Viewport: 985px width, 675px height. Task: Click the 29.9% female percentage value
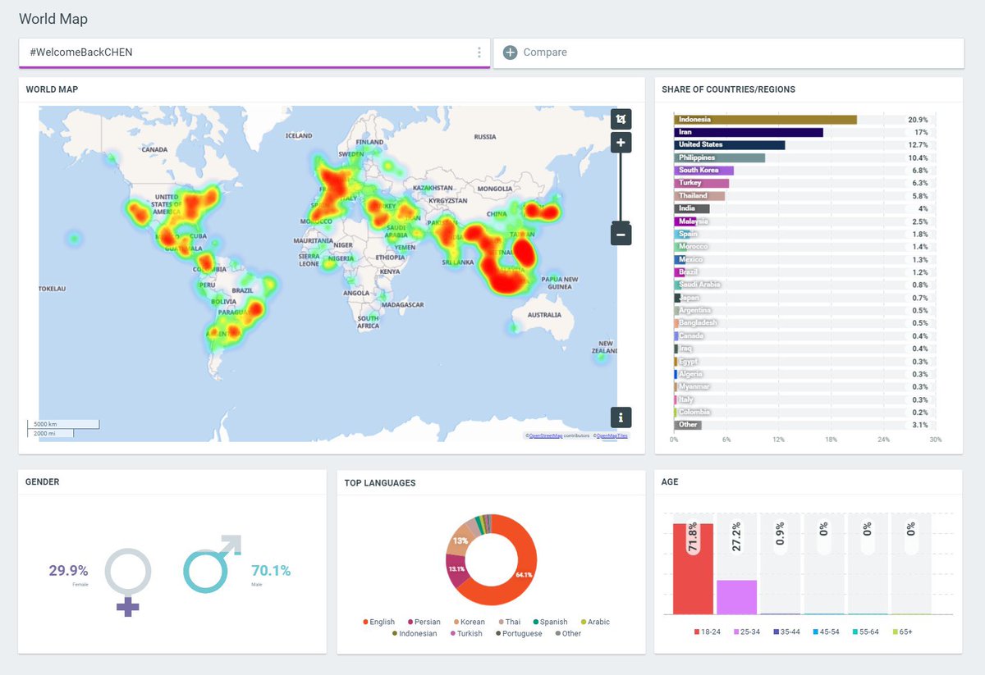[x=68, y=571]
